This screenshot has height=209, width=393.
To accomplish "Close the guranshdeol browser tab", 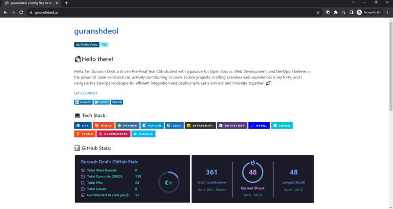I will [57, 3].
